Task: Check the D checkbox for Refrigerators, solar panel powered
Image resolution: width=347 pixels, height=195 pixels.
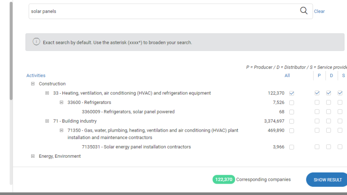Action: pyautogui.click(x=329, y=112)
